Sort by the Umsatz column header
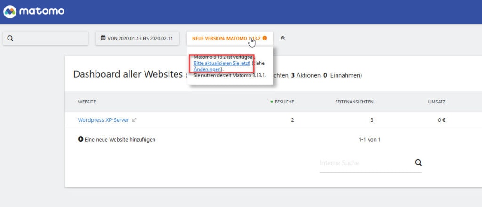This screenshot has width=482, height=207. [x=436, y=102]
